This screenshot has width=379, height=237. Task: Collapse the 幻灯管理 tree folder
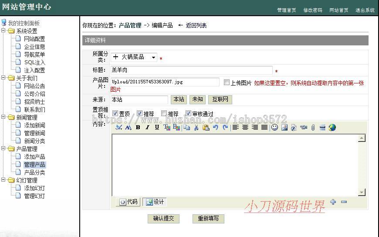3,180
